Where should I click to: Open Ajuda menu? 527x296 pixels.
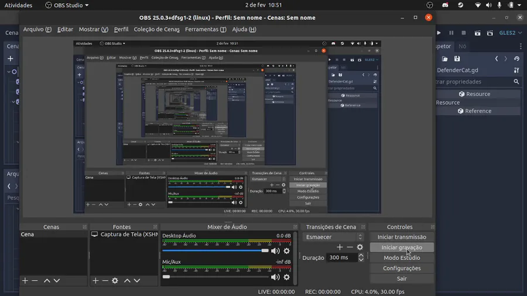click(x=244, y=29)
